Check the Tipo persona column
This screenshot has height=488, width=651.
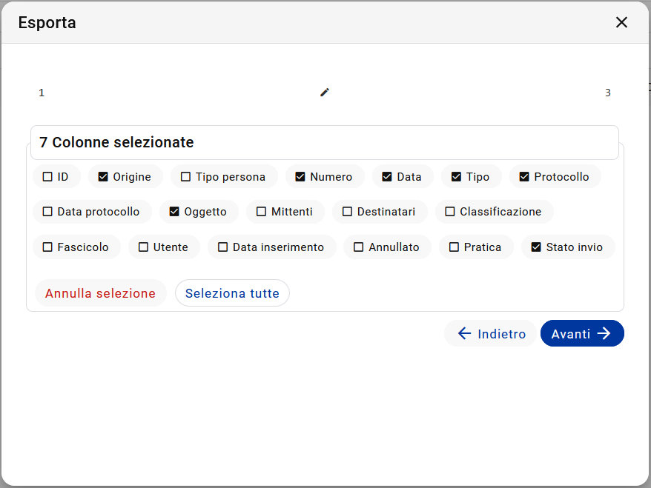coord(185,177)
